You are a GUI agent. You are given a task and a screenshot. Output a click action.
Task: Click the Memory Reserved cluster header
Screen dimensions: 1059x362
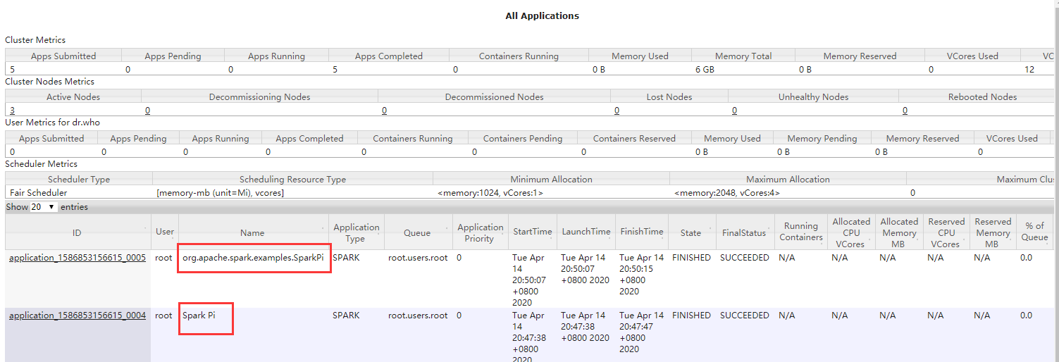coord(860,56)
